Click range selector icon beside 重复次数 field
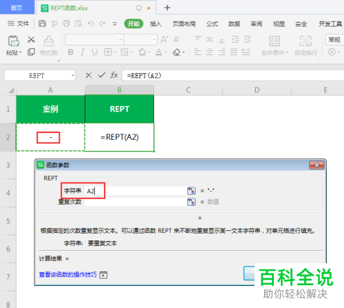344x308 pixels. pyautogui.click(x=191, y=202)
